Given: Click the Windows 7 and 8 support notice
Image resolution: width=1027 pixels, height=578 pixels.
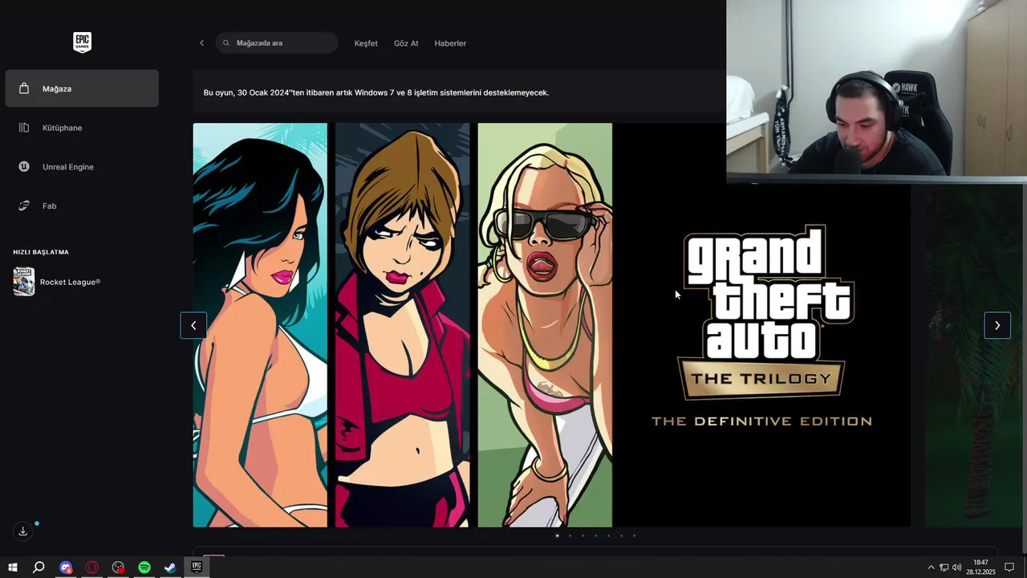Looking at the screenshot, I should (376, 92).
